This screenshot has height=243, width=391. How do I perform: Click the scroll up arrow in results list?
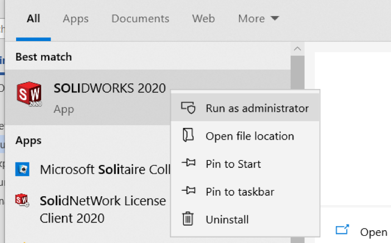[297, 49]
